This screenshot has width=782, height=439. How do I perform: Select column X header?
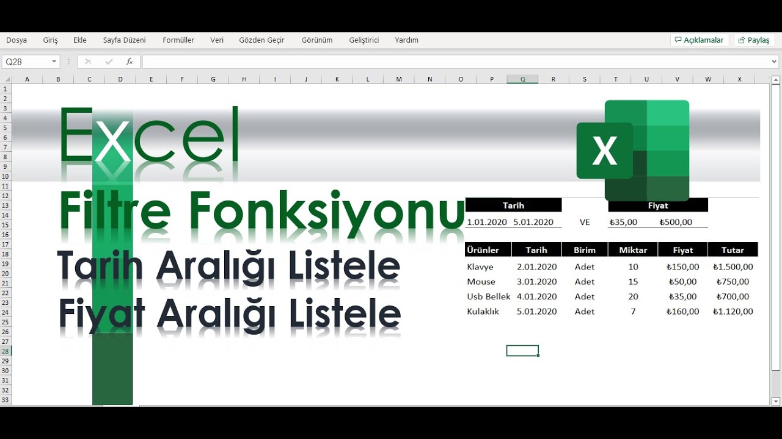tap(739, 79)
